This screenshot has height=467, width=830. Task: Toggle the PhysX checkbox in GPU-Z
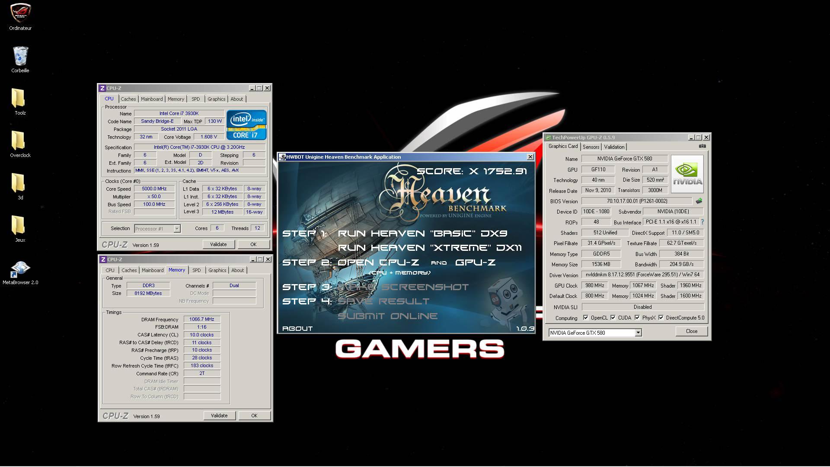click(637, 318)
